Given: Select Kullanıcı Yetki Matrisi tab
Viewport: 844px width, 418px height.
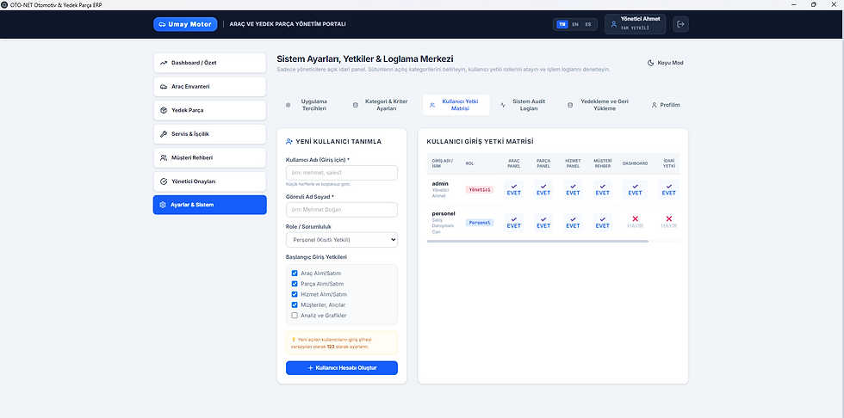Looking at the screenshot, I should 456,105.
